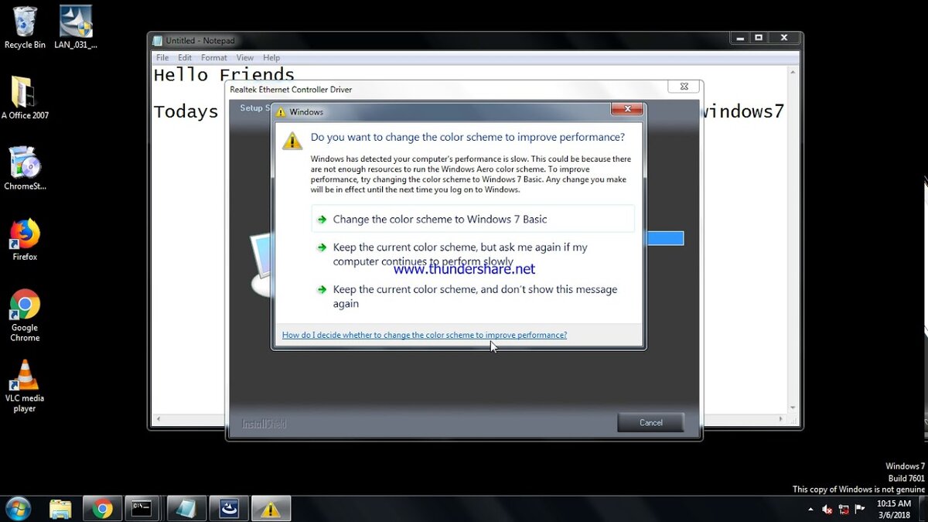The image size is (928, 522).
Task: Keep current scheme but ask me again
Action: point(473,254)
